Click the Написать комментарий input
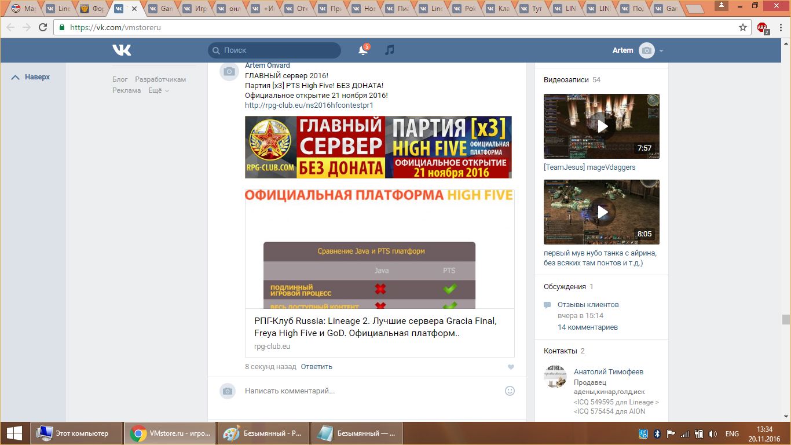Image resolution: width=791 pixels, height=445 pixels. tap(371, 391)
